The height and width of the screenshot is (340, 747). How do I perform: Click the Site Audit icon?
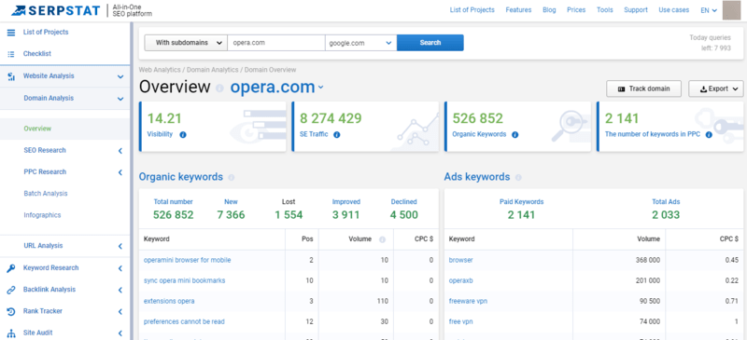coord(11,333)
